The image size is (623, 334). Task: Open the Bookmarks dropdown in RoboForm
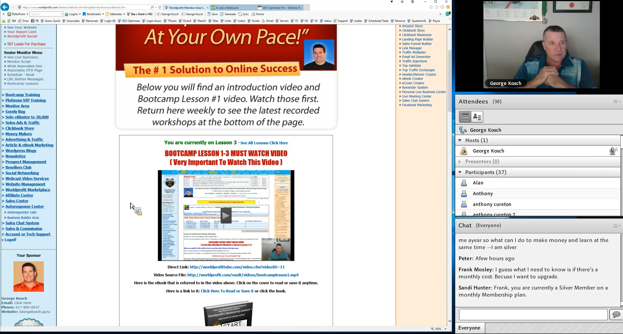tap(93, 14)
